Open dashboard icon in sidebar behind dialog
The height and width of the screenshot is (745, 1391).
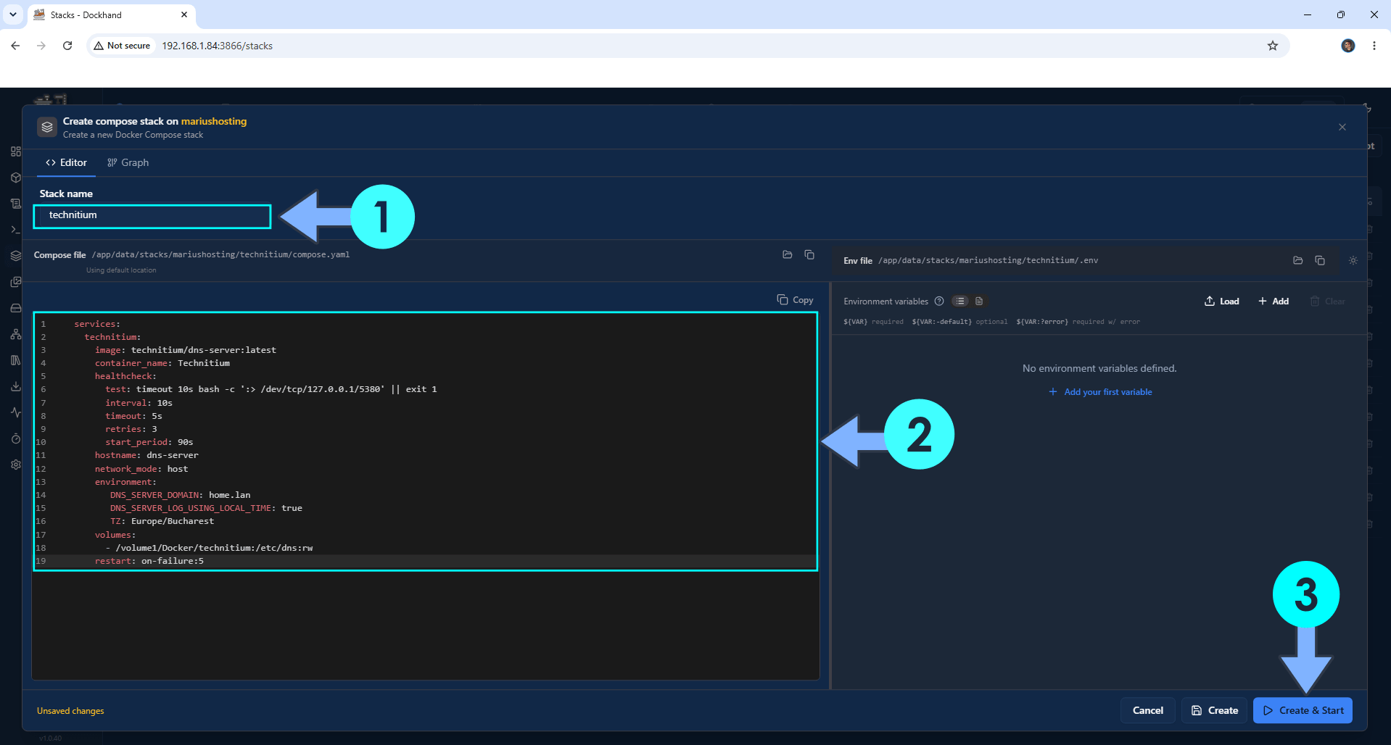16,151
